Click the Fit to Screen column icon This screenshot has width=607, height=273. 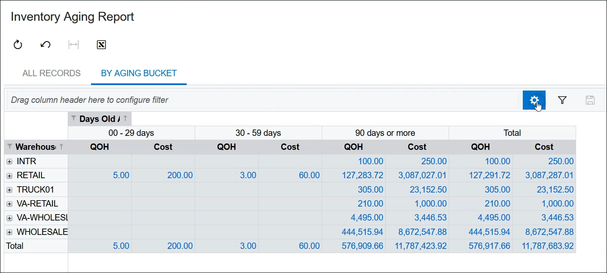tap(74, 44)
